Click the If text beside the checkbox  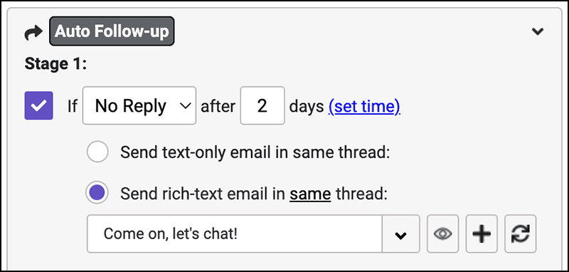tap(73, 106)
